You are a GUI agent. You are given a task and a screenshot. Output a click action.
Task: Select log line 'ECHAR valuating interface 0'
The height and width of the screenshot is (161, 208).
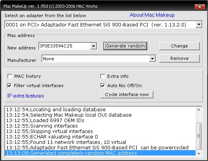100,137
